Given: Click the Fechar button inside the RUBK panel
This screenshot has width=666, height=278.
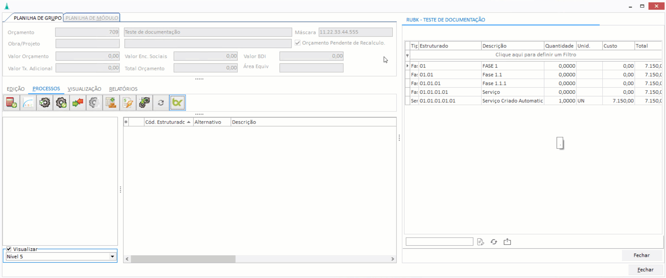Looking at the screenshot, I should point(641,255).
